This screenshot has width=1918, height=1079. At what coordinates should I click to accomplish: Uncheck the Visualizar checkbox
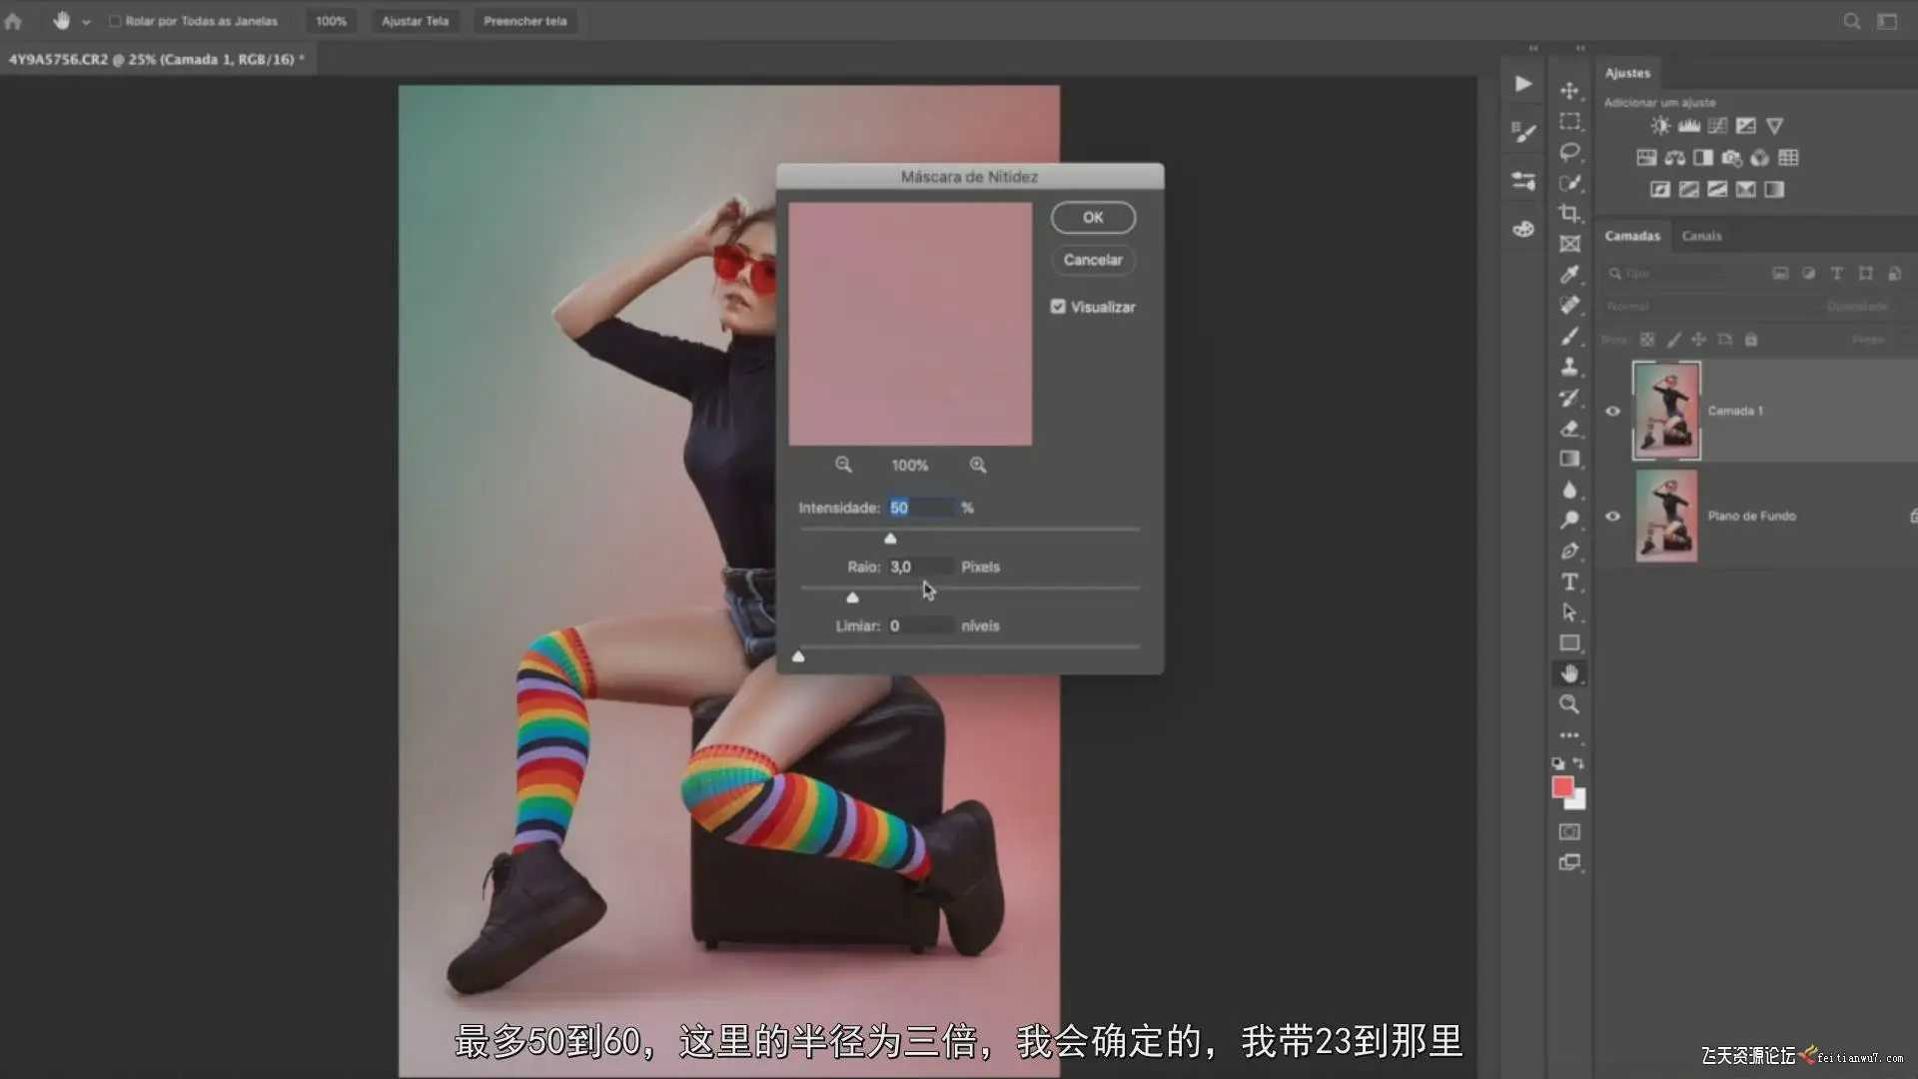(x=1058, y=307)
